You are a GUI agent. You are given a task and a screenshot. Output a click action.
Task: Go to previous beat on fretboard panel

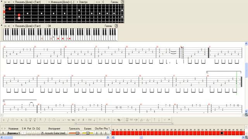click(5, 2)
